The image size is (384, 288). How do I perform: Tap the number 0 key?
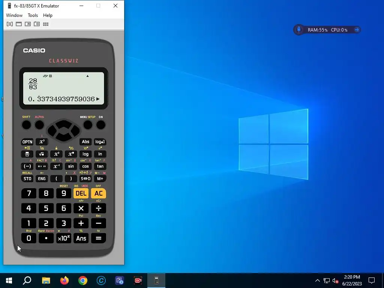(28, 238)
